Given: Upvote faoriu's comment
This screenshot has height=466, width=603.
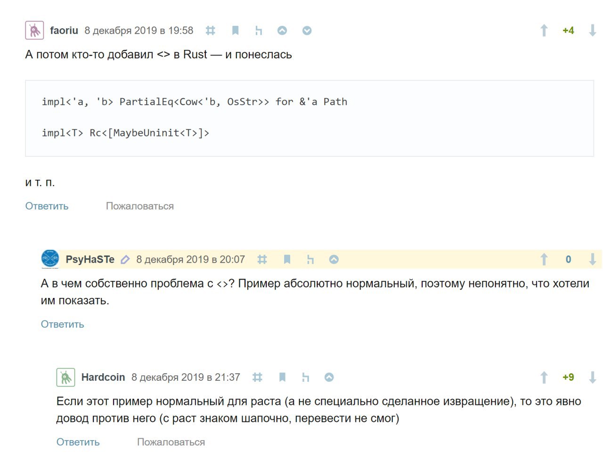Looking at the screenshot, I should pyautogui.click(x=544, y=31).
